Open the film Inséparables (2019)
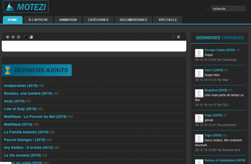This screenshot has width=251, height=164. tap(21, 86)
